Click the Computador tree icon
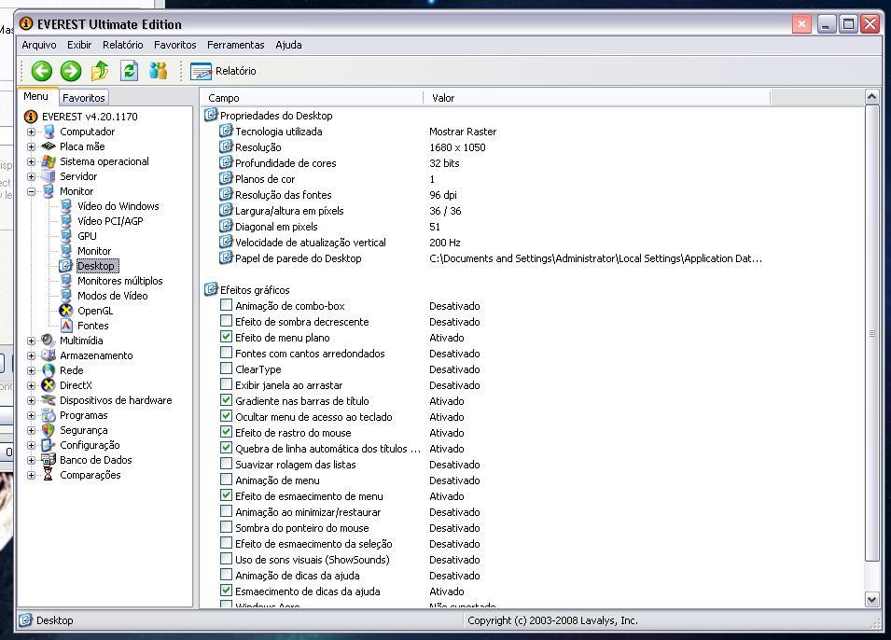The height and width of the screenshot is (640, 891). click(49, 132)
